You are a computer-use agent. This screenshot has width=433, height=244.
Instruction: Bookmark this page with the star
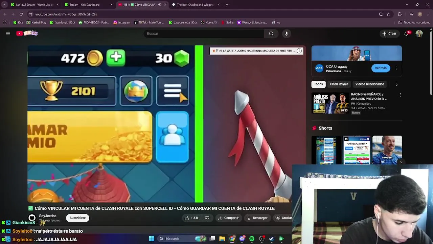[x=388, y=14]
